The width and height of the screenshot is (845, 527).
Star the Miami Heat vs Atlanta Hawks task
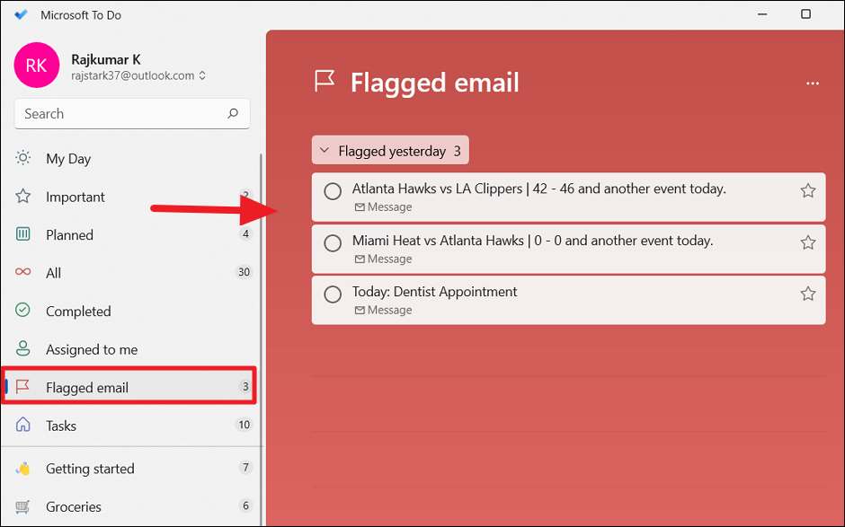point(808,242)
